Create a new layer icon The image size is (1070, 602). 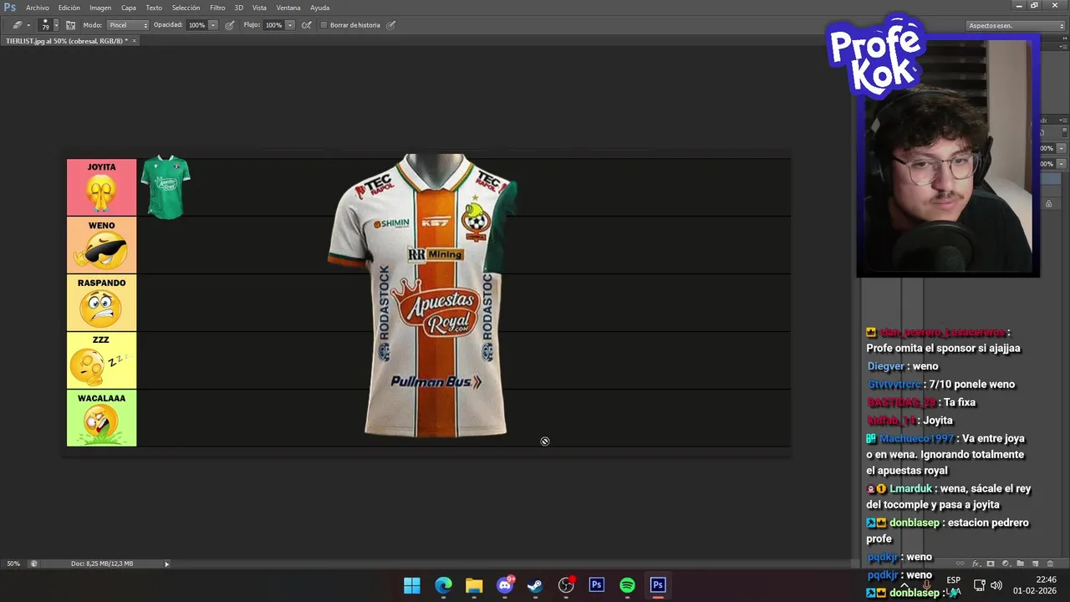1035,564
